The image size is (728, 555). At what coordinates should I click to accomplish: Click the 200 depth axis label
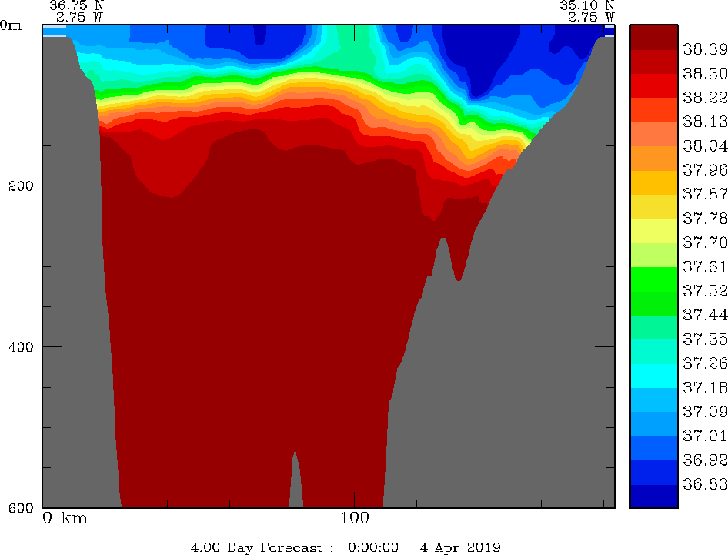[x=21, y=186]
